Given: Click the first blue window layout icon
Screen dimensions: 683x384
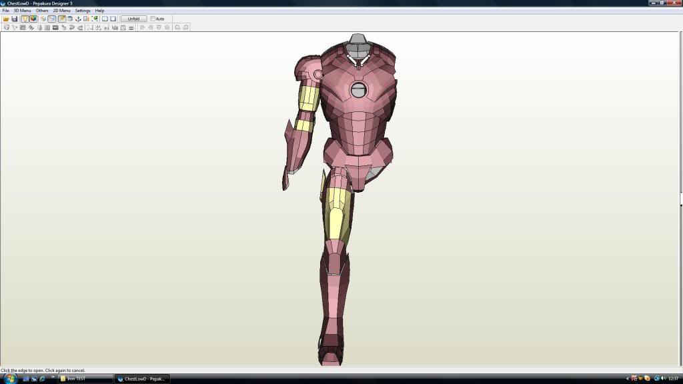Looking at the screenshot, I should pos(105,19).
